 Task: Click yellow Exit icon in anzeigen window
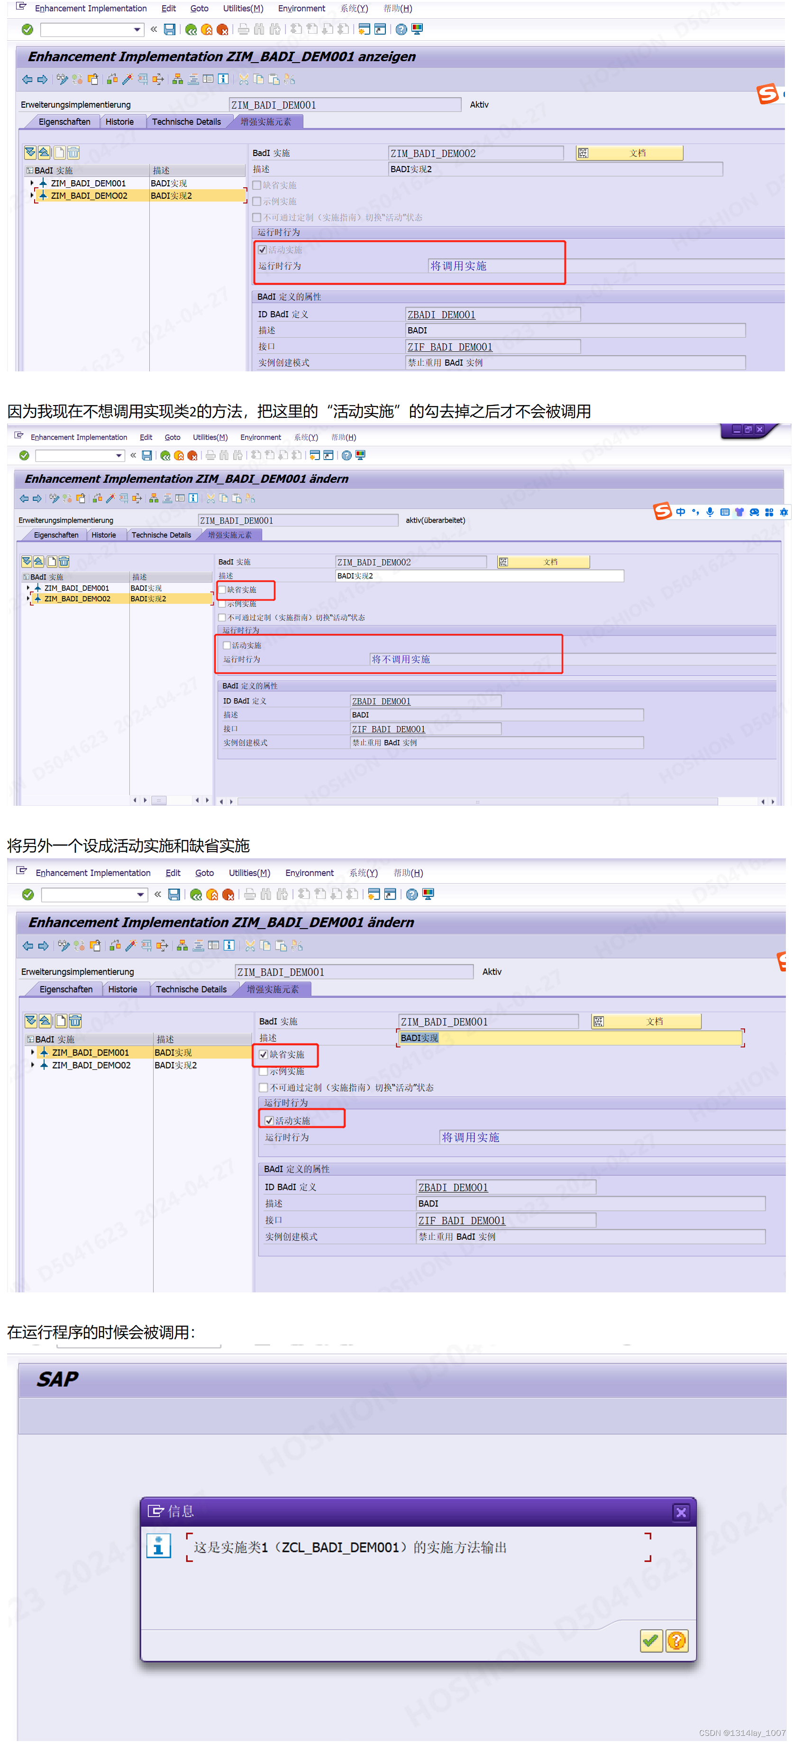click(x=207, y=30)
